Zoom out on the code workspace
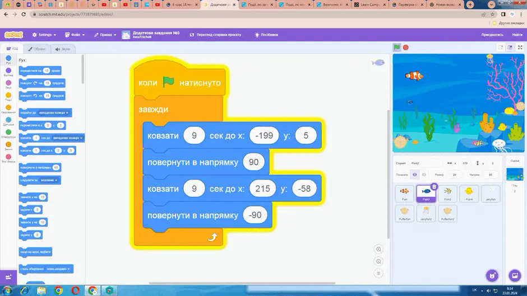 (378, 261)
